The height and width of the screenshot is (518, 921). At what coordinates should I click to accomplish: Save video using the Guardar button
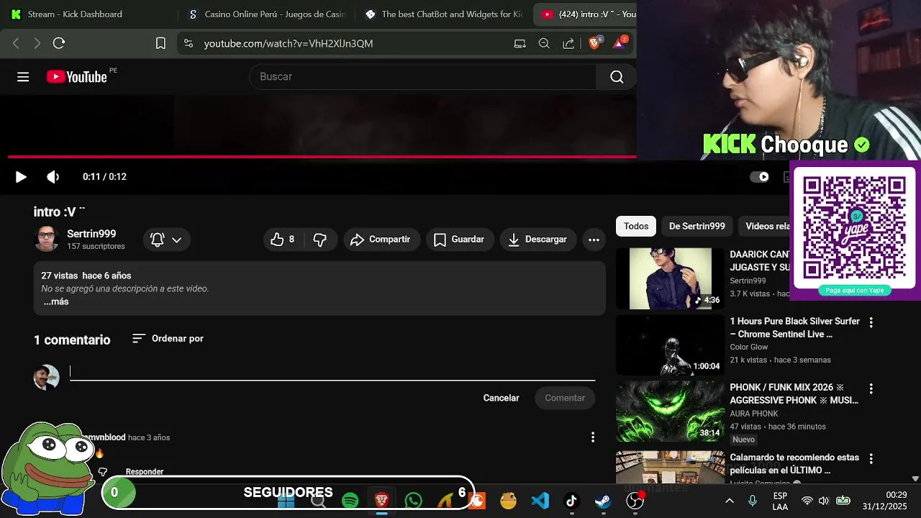pyautogui.click(x=460, y=240)
